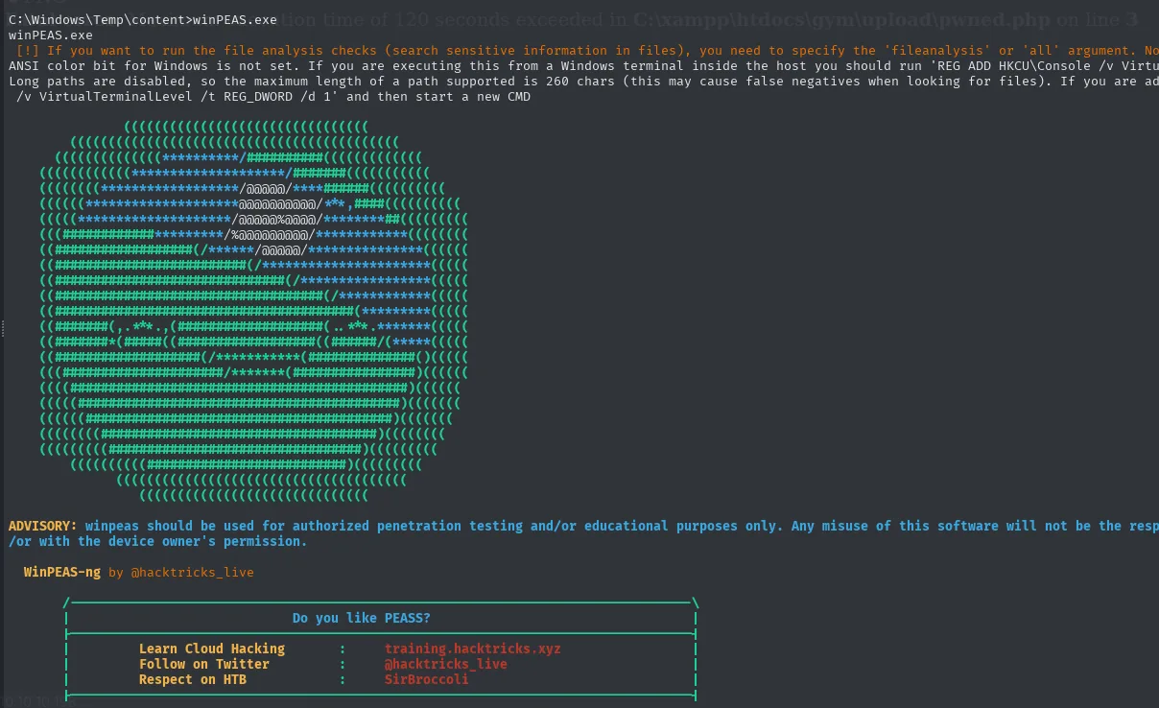The image size is (1159, 708).
Task: Click the 'Follow on Twitter' label
Action: [204, 664]
